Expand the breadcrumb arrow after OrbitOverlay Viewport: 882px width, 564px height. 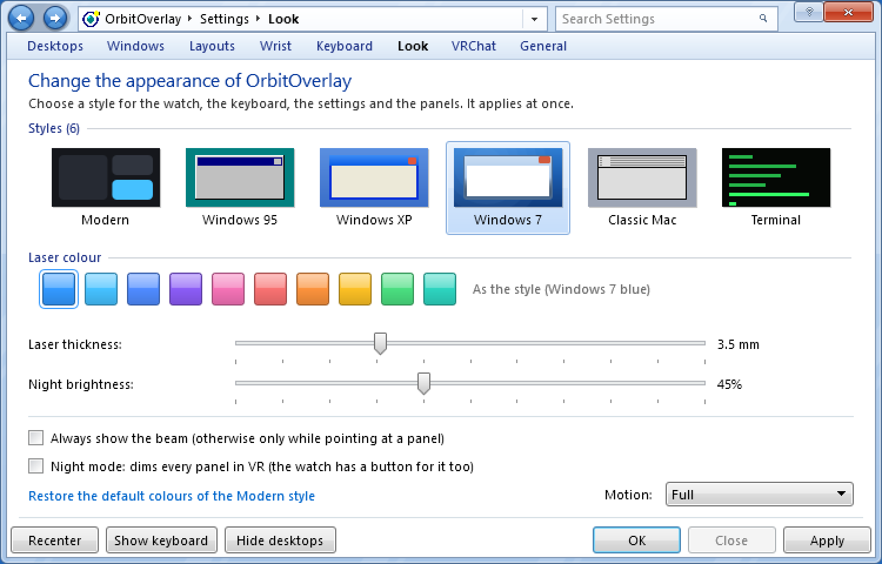click(x=190, y=19)
